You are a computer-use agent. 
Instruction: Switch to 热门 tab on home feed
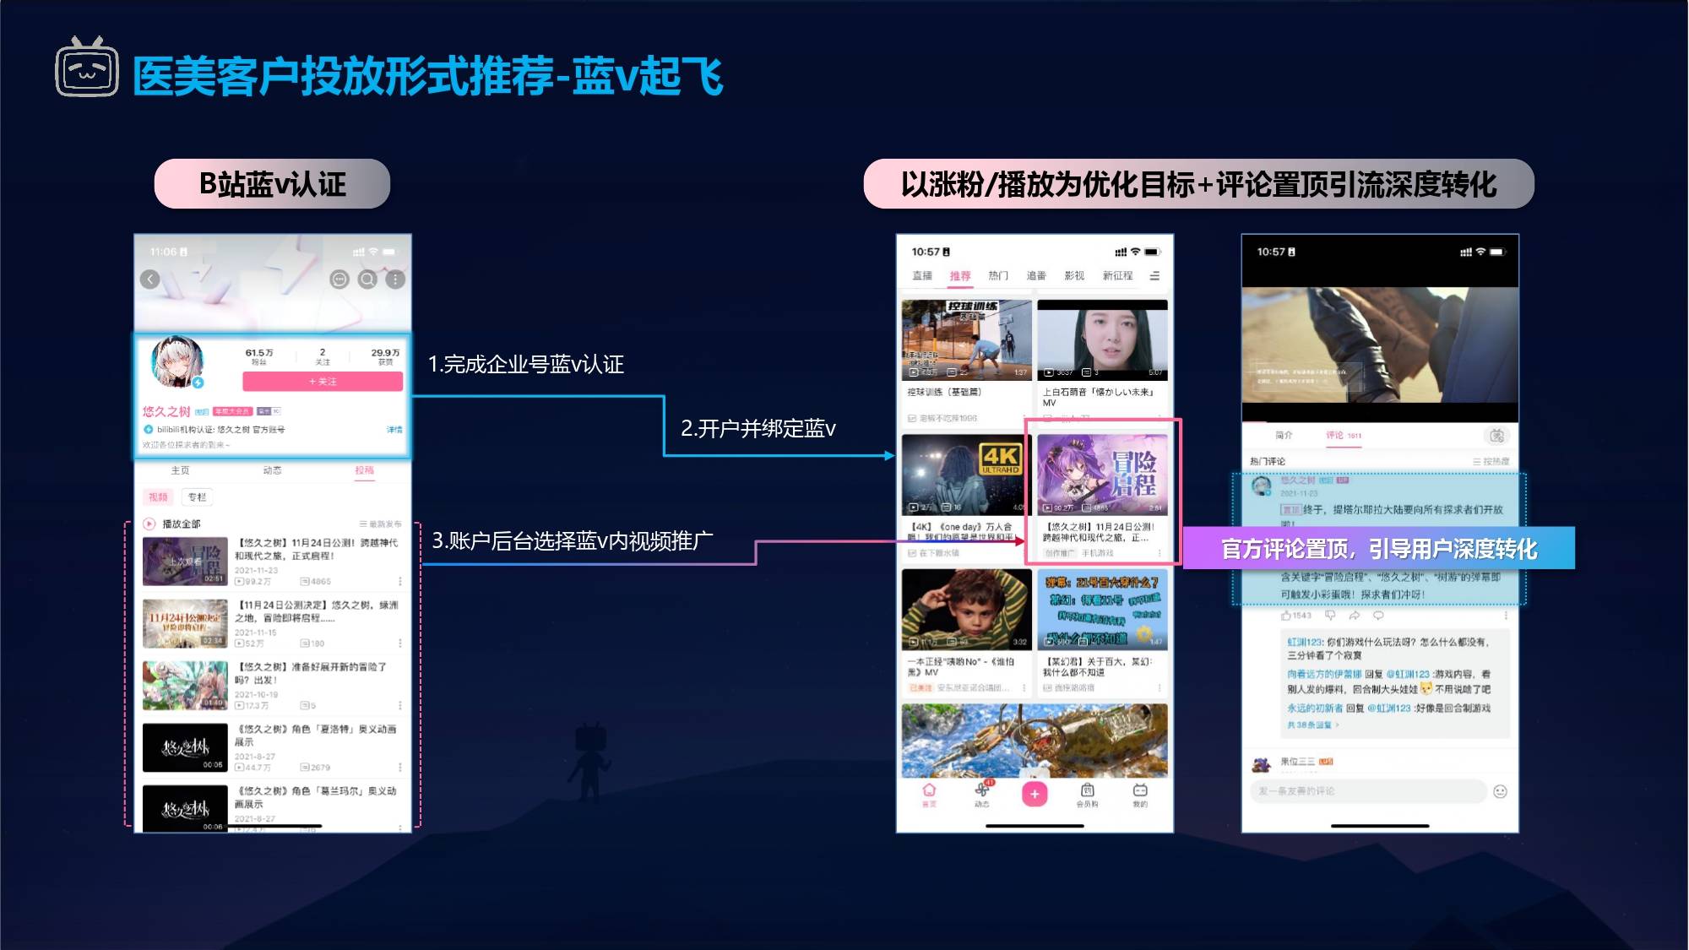pyautogui.click(x=998, y=276)
